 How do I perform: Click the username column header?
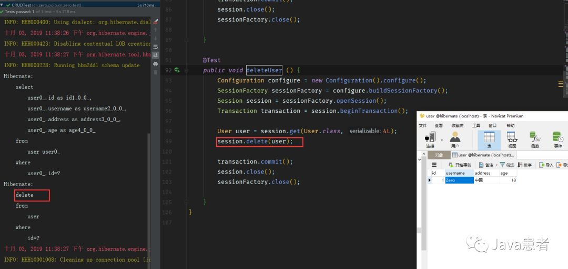point(459,173)
